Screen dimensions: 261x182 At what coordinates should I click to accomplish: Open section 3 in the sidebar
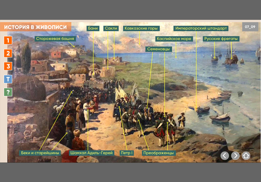pyautogui.click(x=8, y=66)
